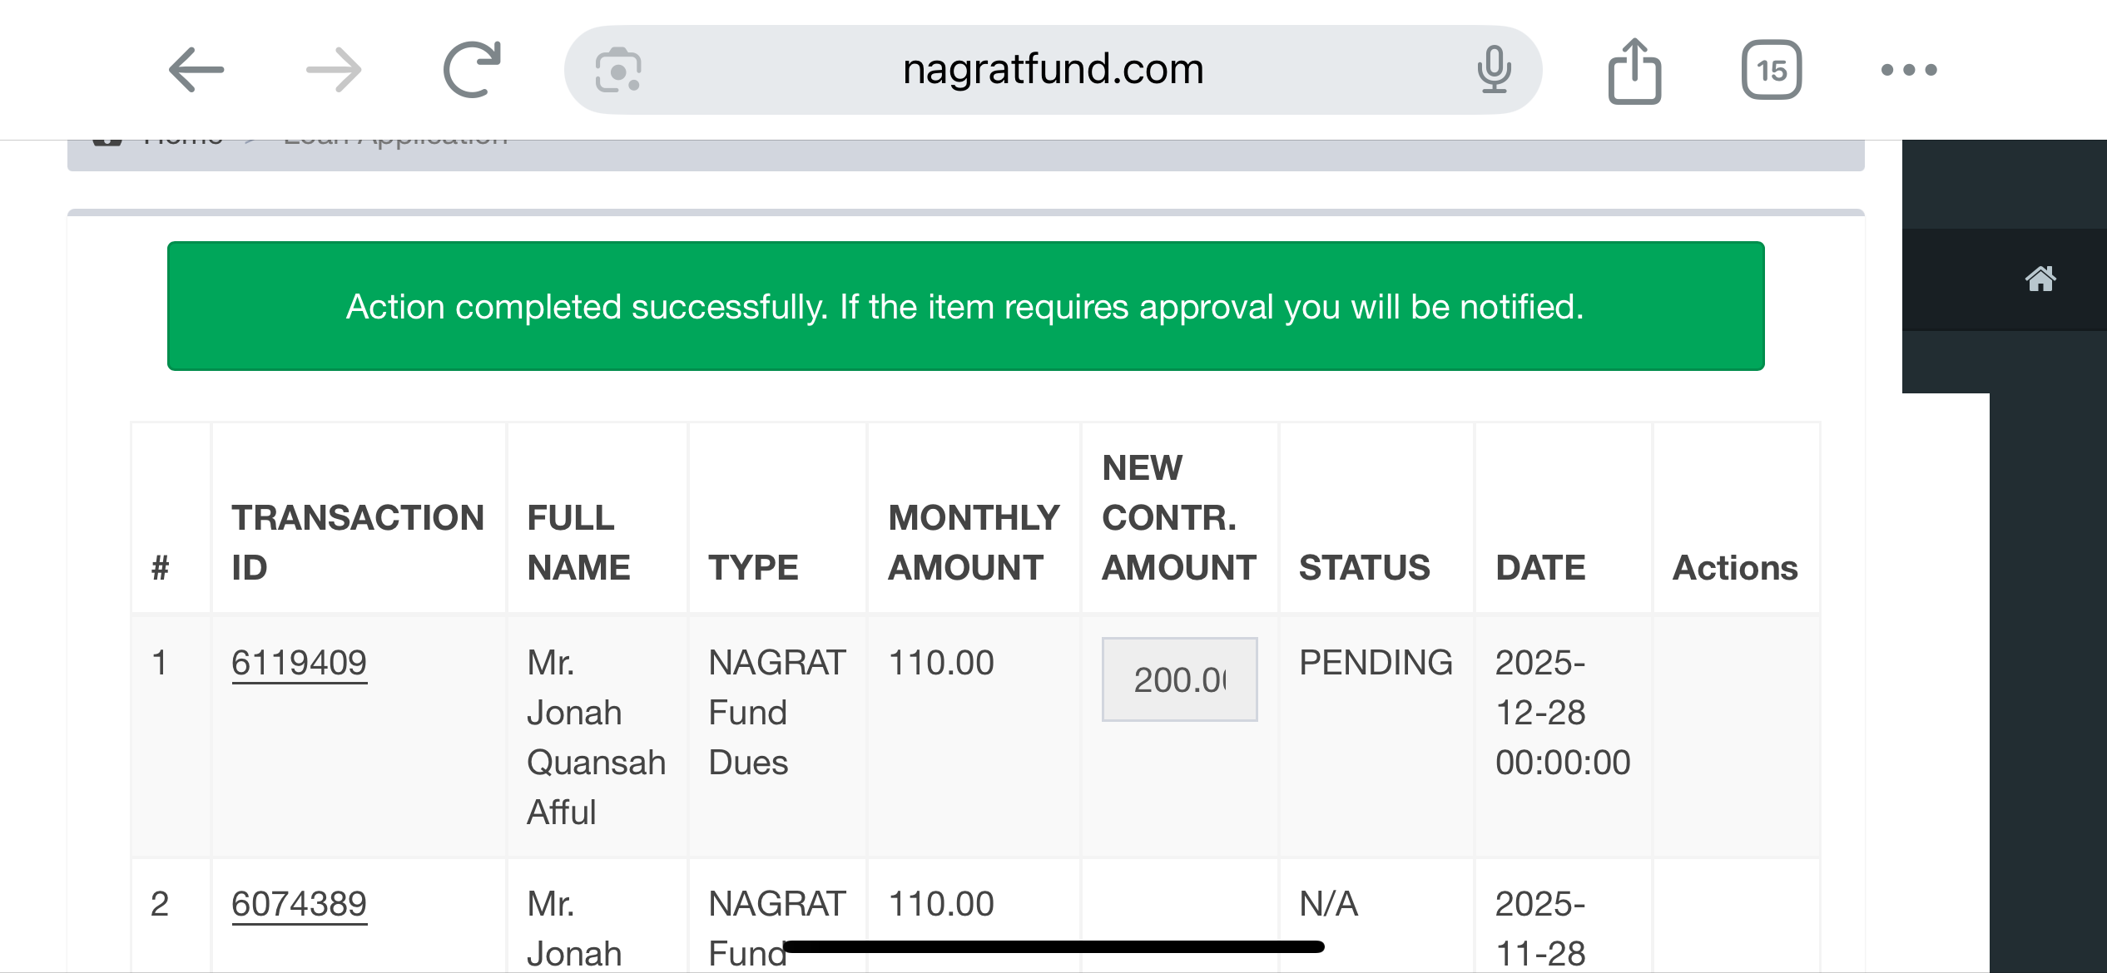Tap the green success notification banner
The height and width of the screenshot is (973, 2107).
(965, 306)
